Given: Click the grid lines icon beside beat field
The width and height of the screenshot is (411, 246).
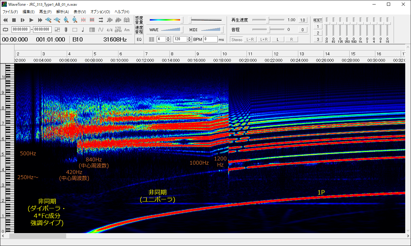Looking at the screenshot, I should (152, 39).
